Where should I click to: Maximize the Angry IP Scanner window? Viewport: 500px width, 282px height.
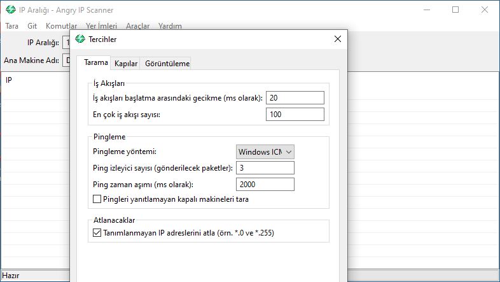coord(455,10)
